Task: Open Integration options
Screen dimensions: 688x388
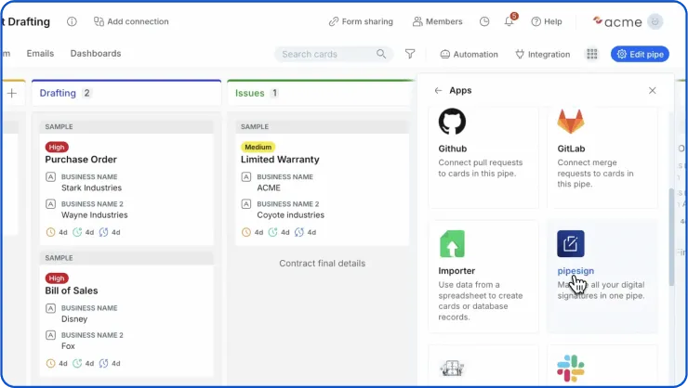Action: click(x=543, y=55)
